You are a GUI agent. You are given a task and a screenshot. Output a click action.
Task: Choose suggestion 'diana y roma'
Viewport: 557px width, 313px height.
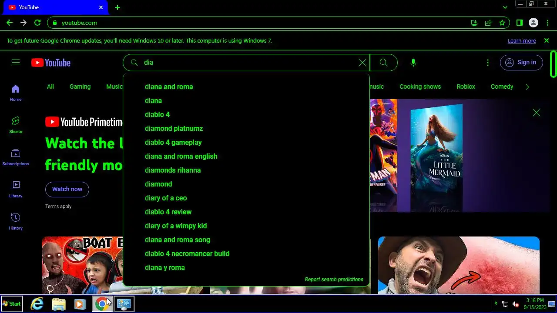point(246,267)
